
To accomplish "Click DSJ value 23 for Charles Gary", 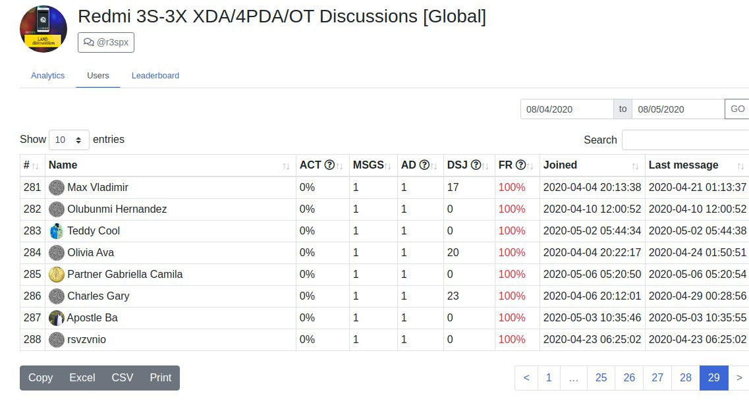I will (x=453, y=296).
